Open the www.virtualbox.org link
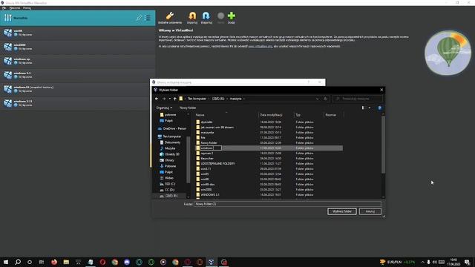The width and height of the screenshot is (475, 267). pos(260,46)
